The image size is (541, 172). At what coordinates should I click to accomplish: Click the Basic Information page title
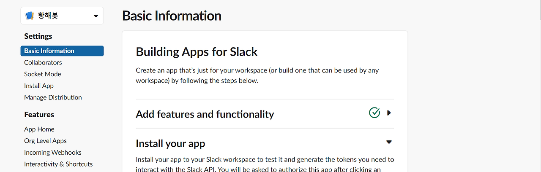tap(172, 16)
